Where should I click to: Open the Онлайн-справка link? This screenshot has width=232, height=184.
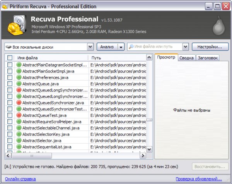coord(20,179)
